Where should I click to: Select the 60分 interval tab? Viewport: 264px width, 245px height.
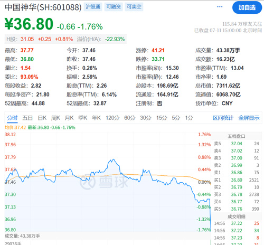(x=129, y=118)
